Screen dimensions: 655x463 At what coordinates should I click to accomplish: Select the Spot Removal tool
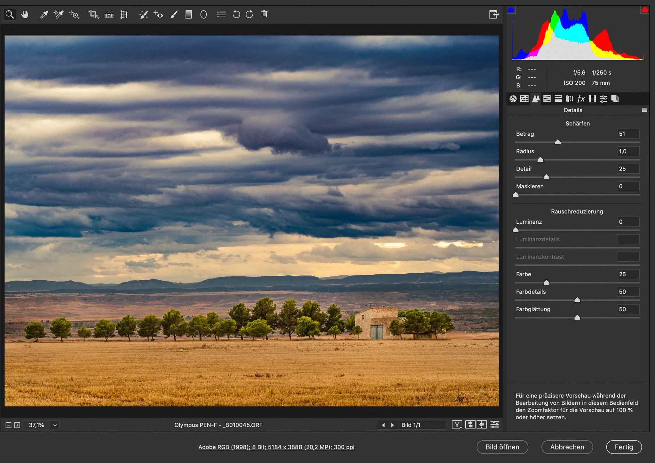[144, 14]
